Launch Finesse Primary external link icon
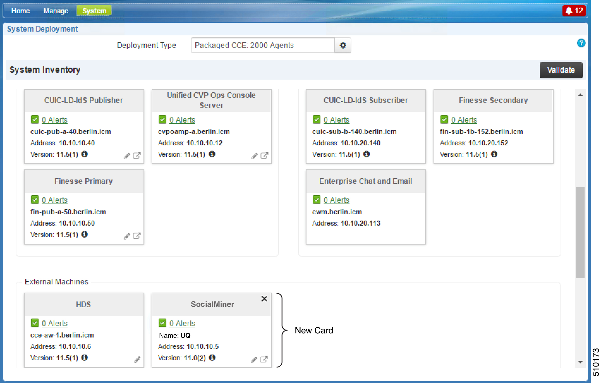Image resolution: width=601 pixels, height=383 pixels. point(137,236)
